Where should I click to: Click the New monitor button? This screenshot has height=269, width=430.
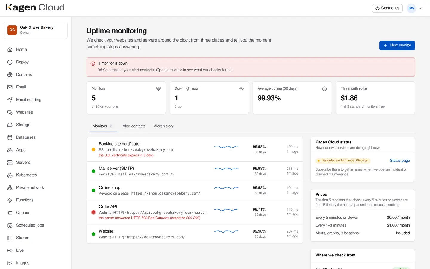tap(397, 45)
